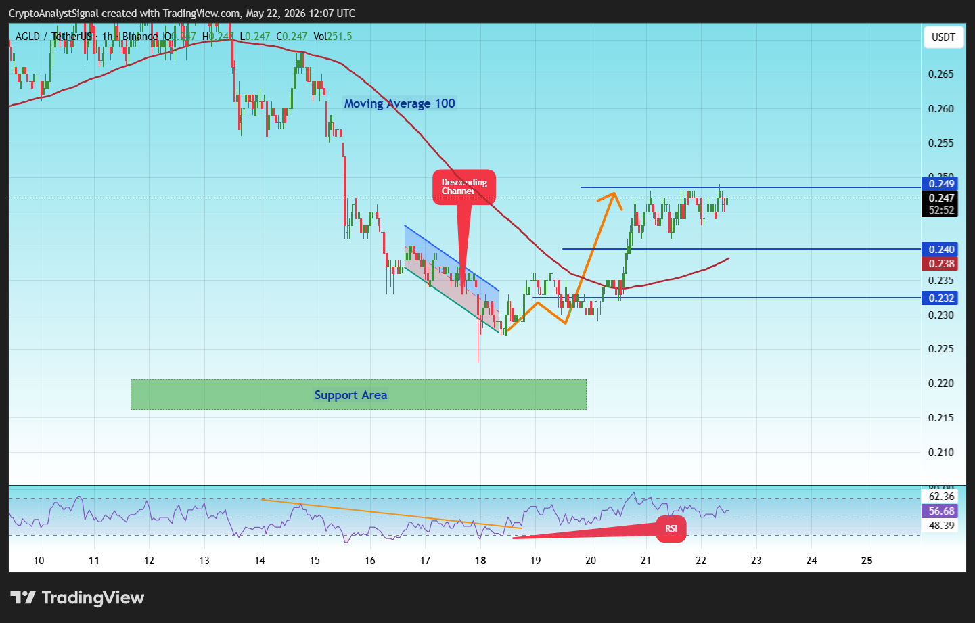This screenshot has width=975, height=623.
Task: Select the purple 56.68 RSI value label
Action: pyautogui.click(x=941, y=511)
